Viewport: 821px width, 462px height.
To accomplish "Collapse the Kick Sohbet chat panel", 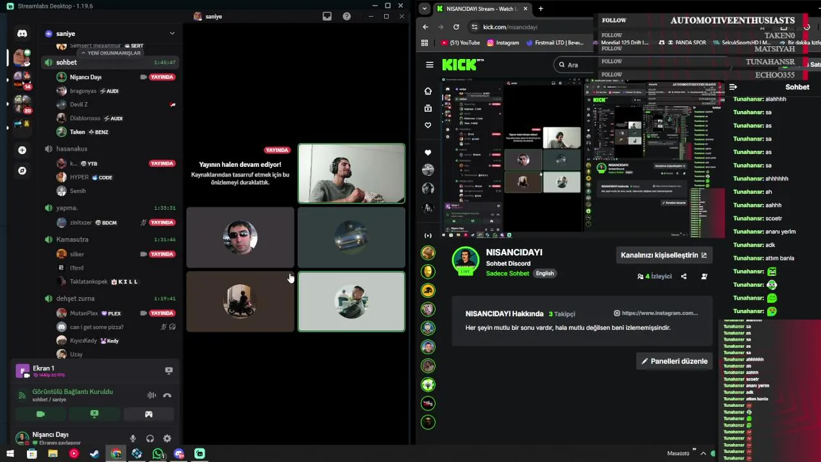I will pos(733,87).
